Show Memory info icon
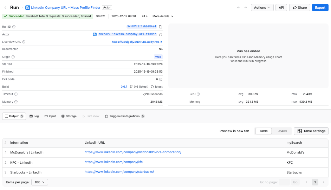The image size is (331, 190). 16,102
